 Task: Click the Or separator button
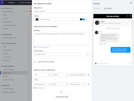[62, 92]
